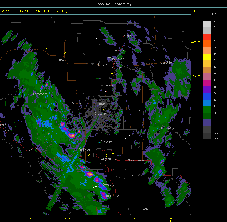
Task: Click the yellow diamond marker between Olds and Didsbury
Action: point(102,110)
